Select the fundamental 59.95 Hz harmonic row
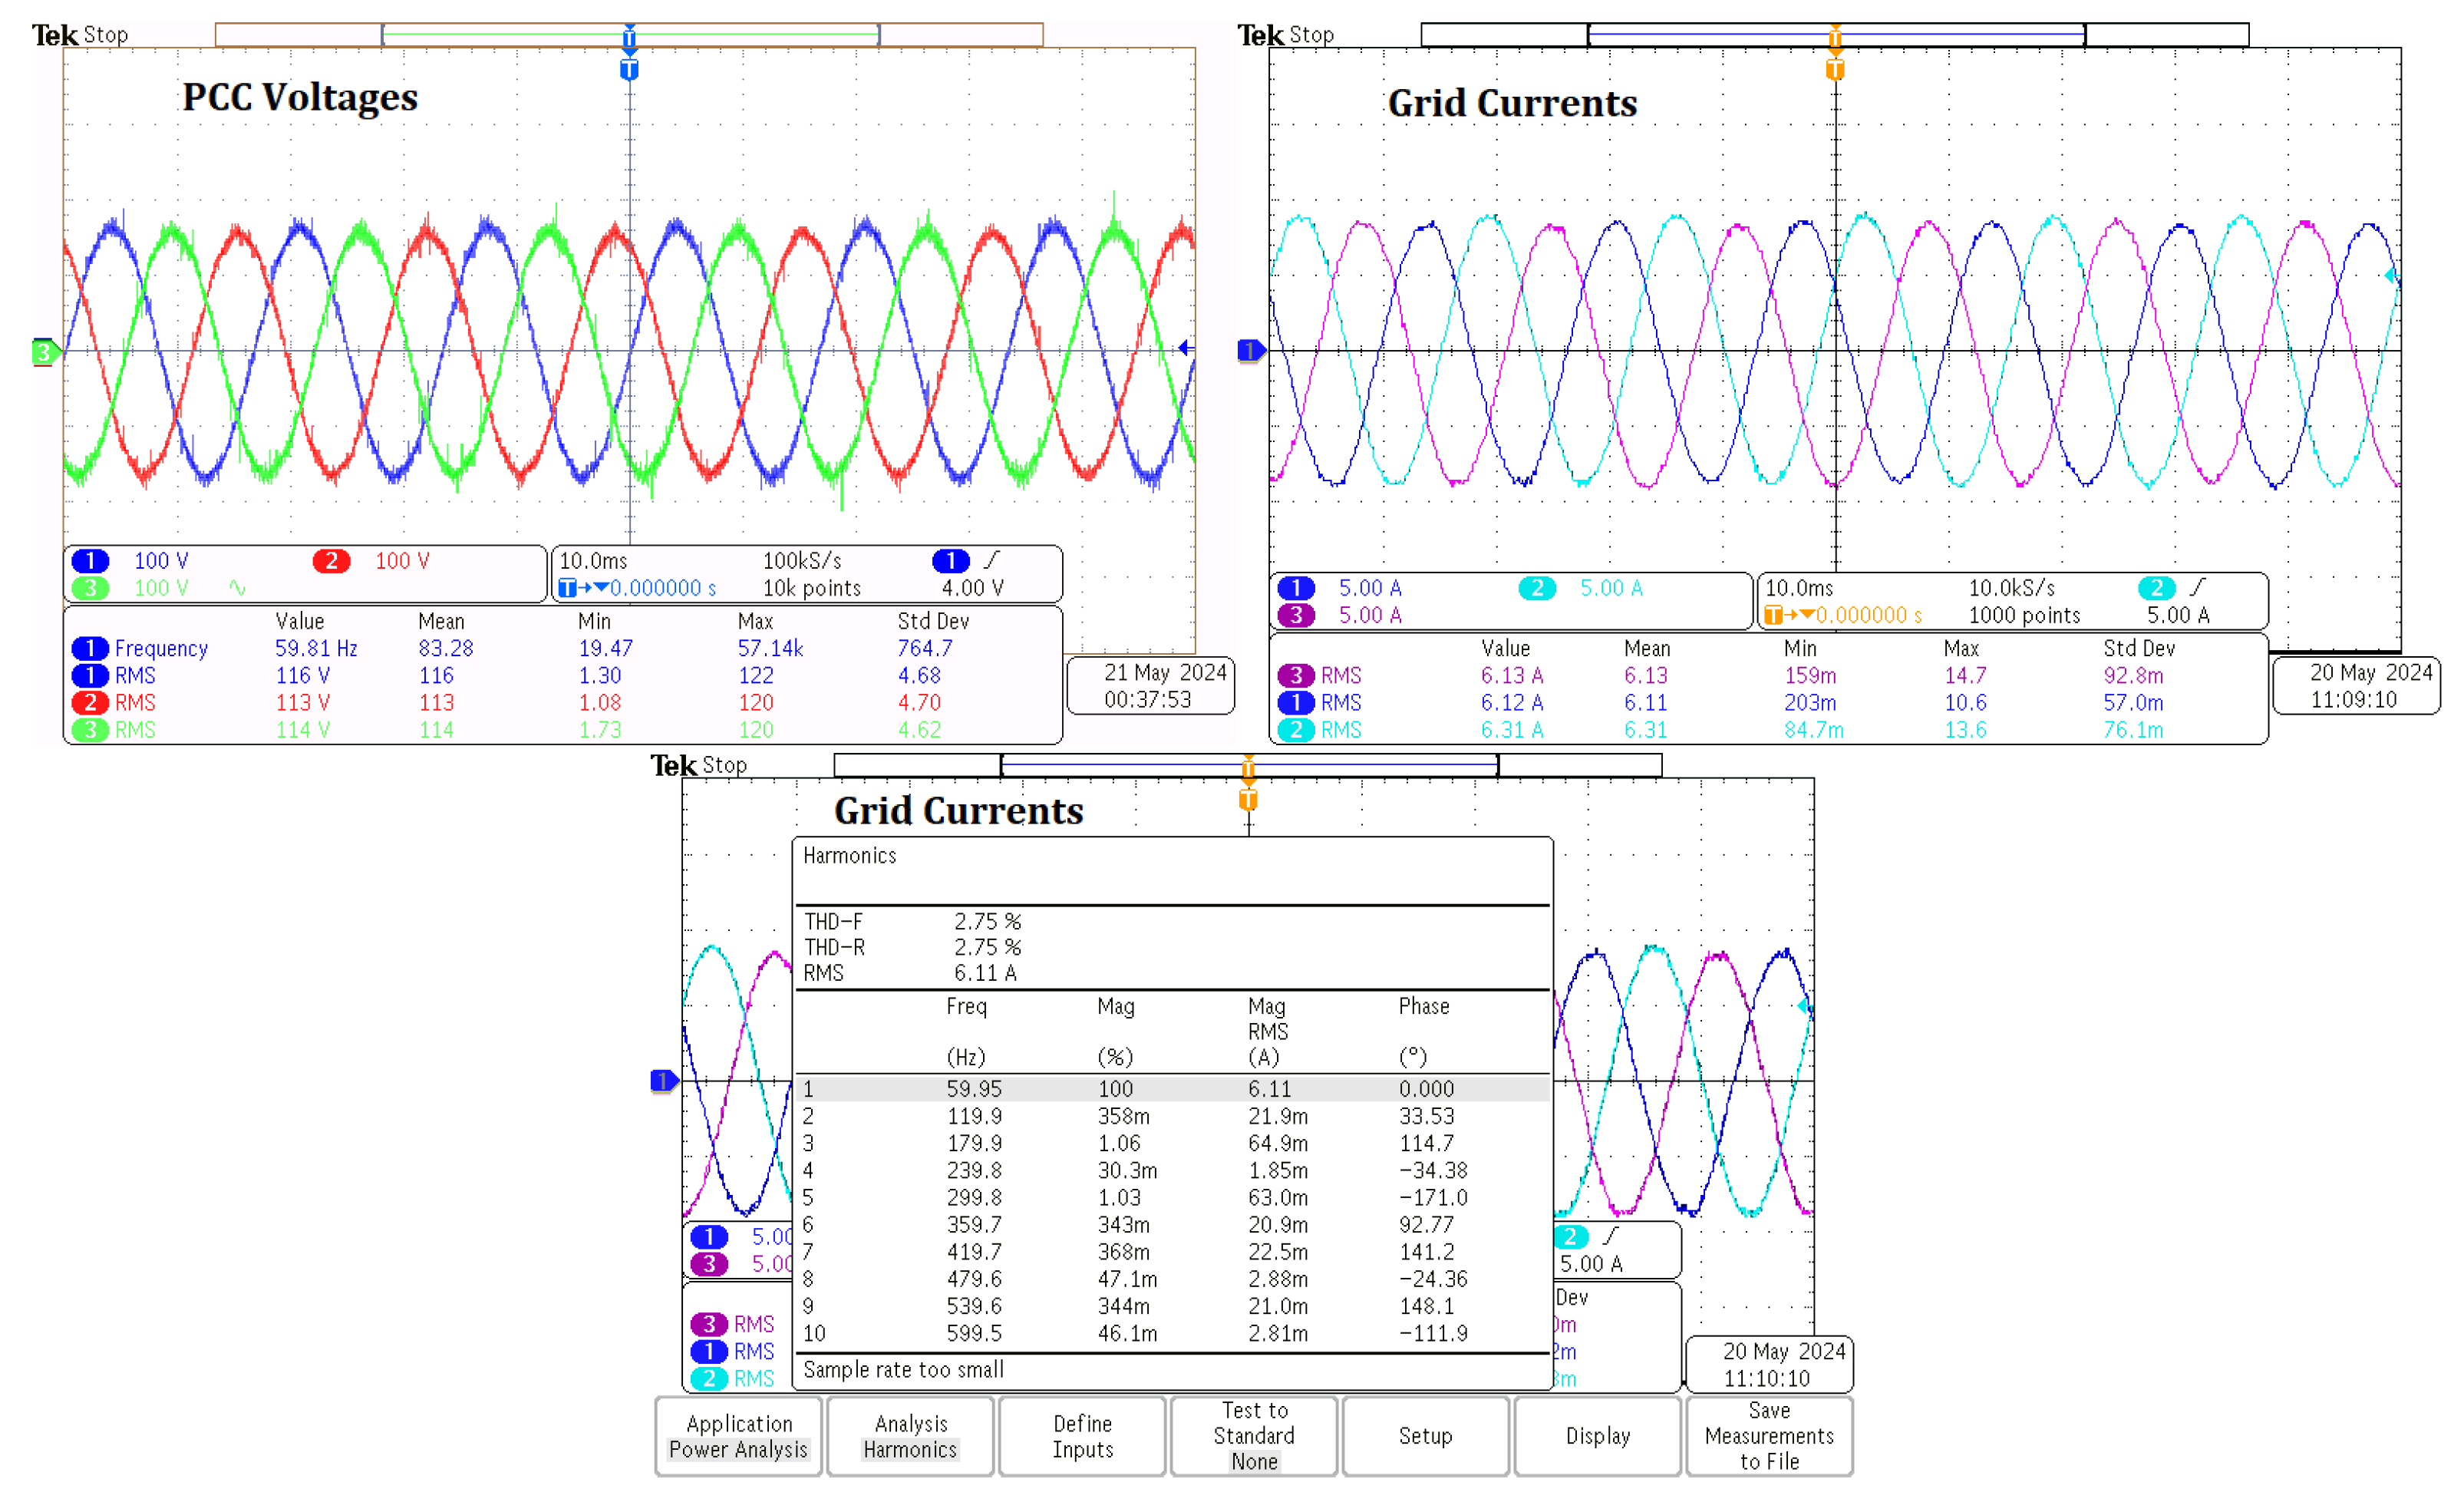The width and height of the screenshot is (2464, 1502). [1170, 1088]
